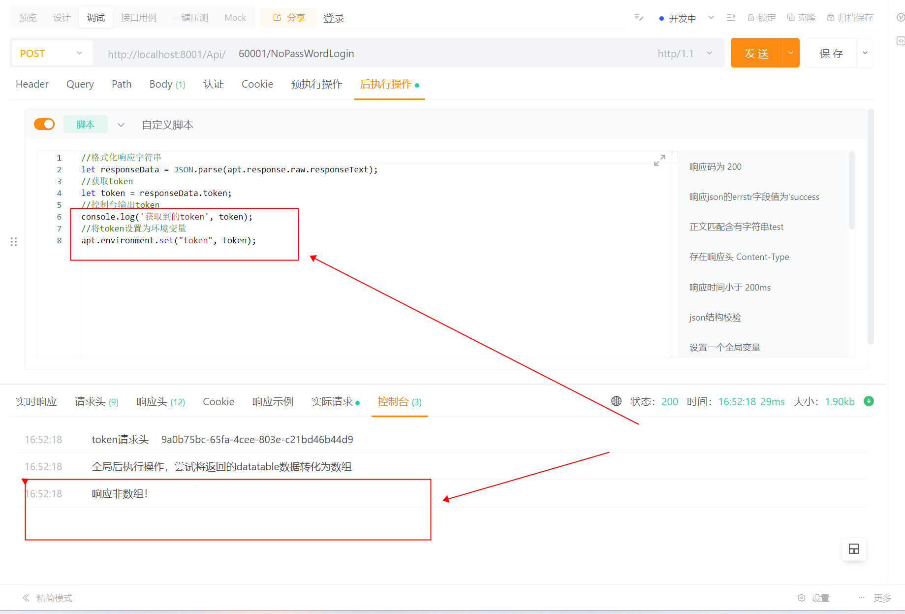Viewport: 905px width, 614px height.
Task: Click the indent list icon beside status dropdown
Action: pos(731,18)
